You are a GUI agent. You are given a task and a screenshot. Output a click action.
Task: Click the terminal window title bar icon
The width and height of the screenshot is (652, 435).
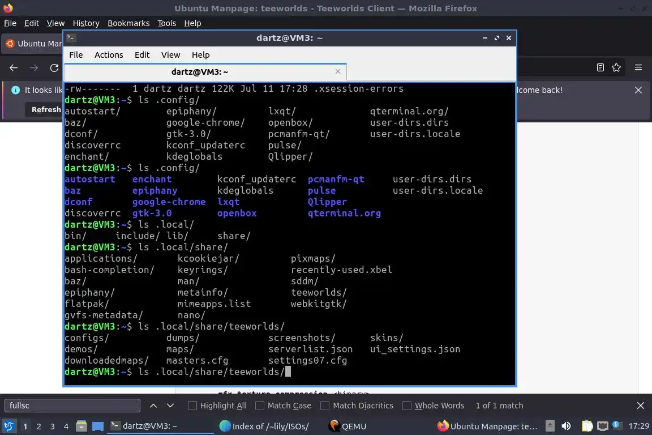71,38
